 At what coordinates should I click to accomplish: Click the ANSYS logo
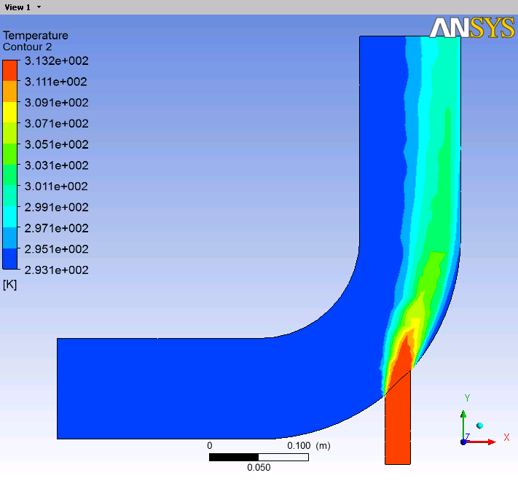(x=472, y=28)
